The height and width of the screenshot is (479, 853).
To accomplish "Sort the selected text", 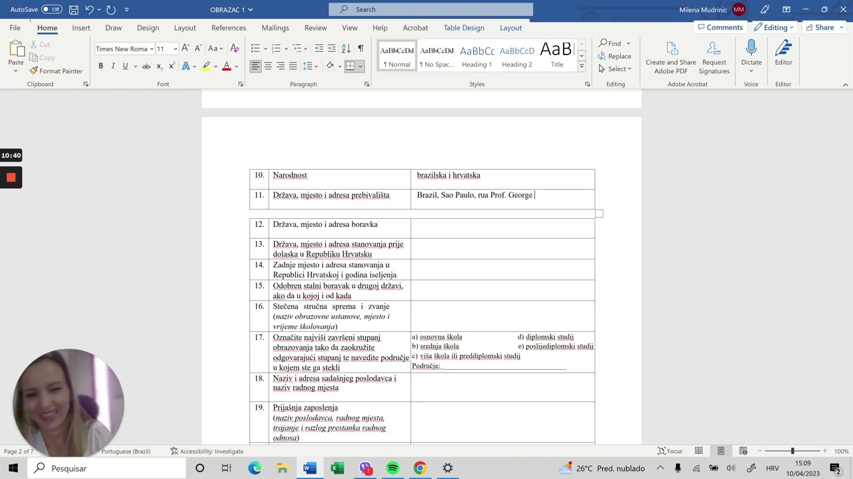I will 346,49.
